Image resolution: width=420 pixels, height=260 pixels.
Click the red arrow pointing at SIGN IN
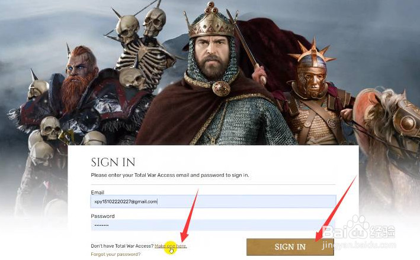[x=336, y=209]
